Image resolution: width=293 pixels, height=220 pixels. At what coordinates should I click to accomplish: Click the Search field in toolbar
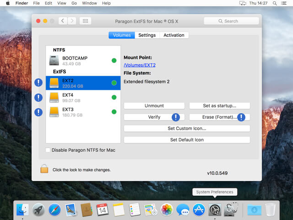(231, 21)
